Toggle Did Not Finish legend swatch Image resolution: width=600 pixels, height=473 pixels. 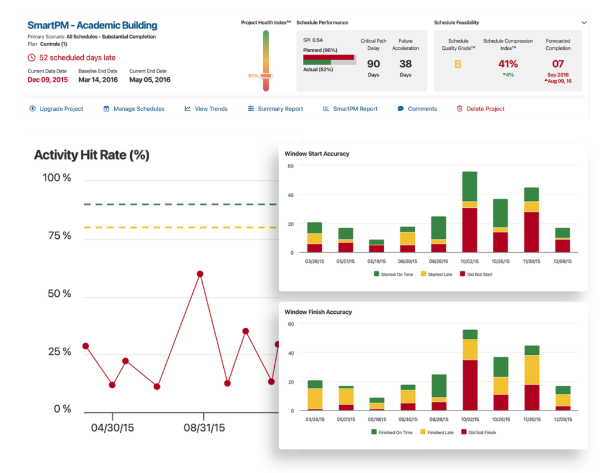coord(464,432)
